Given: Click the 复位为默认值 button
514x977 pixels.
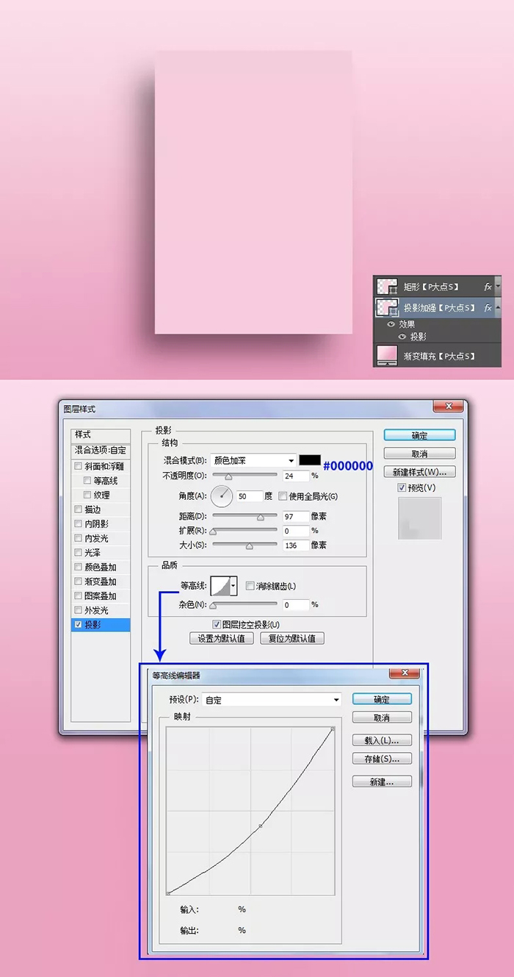Looking at the screenshot, I should (x=292, y=638).
